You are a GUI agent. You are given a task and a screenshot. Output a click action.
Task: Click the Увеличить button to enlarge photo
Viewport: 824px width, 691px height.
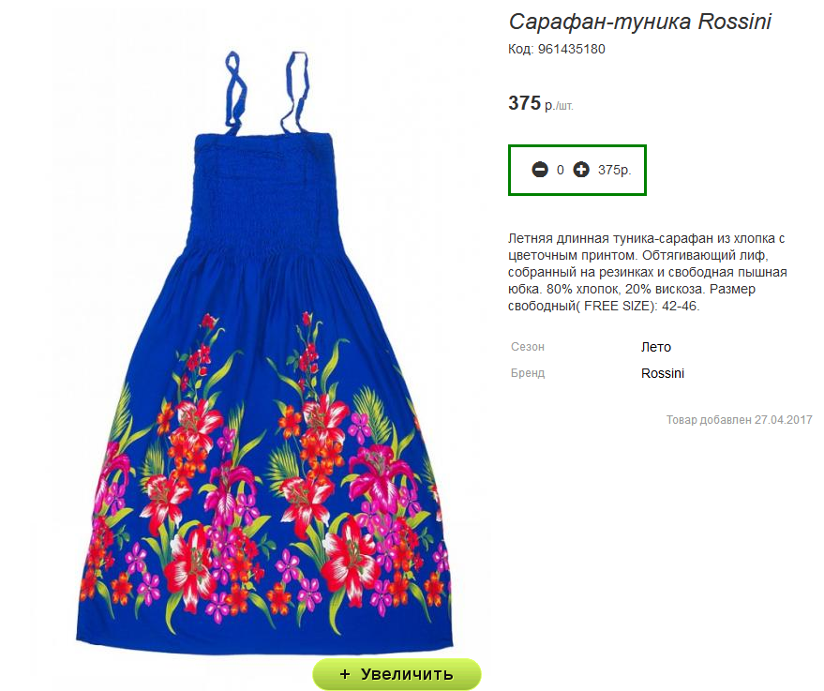pos(397,674)
